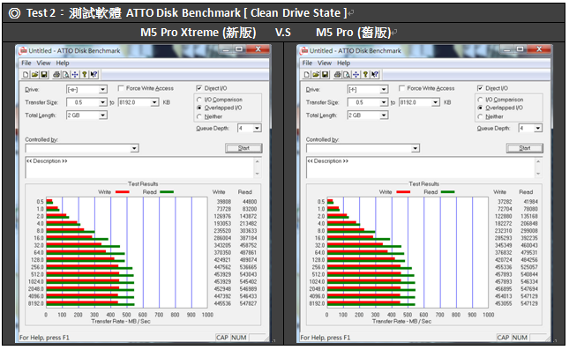Click ATTO app icon in left window title bar

23,51
